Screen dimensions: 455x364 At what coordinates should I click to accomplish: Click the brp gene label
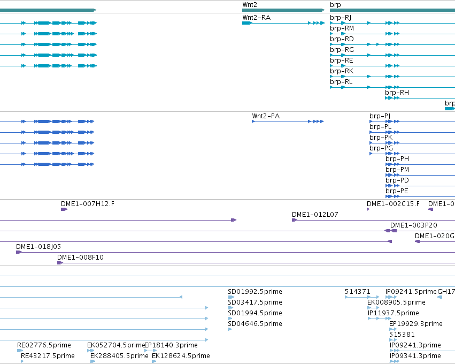click(x=335, y=5)
